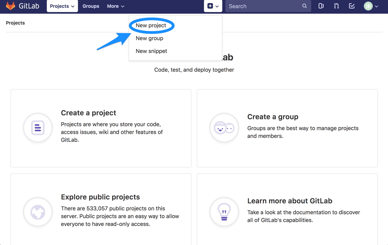The image size is (388, 245).
Task: Open the To-Do list checkmark icon
Action: [x=352, y=6]
